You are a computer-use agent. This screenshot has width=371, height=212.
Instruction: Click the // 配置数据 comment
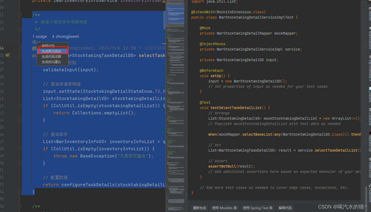[55, 177]
